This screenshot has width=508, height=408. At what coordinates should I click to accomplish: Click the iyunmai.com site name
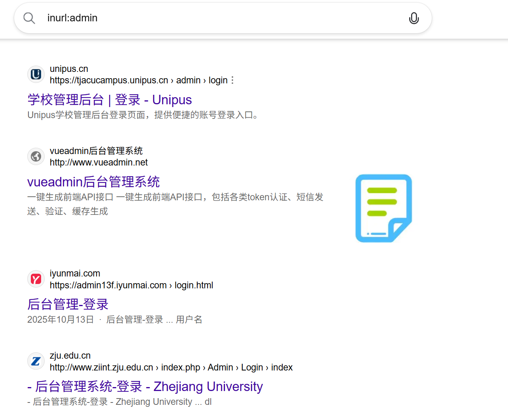pyautogui.click(x=75, y=273)
